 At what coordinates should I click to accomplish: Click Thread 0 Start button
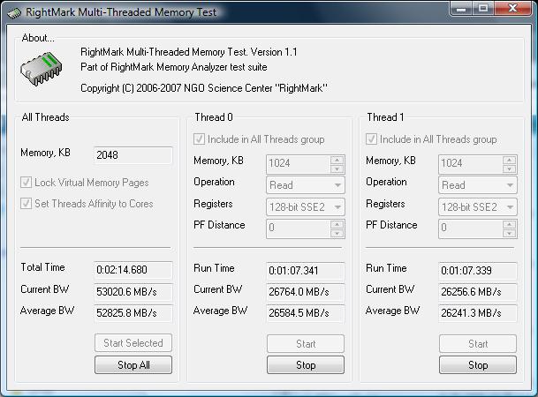pyautogui.click(x=306, y=343)
